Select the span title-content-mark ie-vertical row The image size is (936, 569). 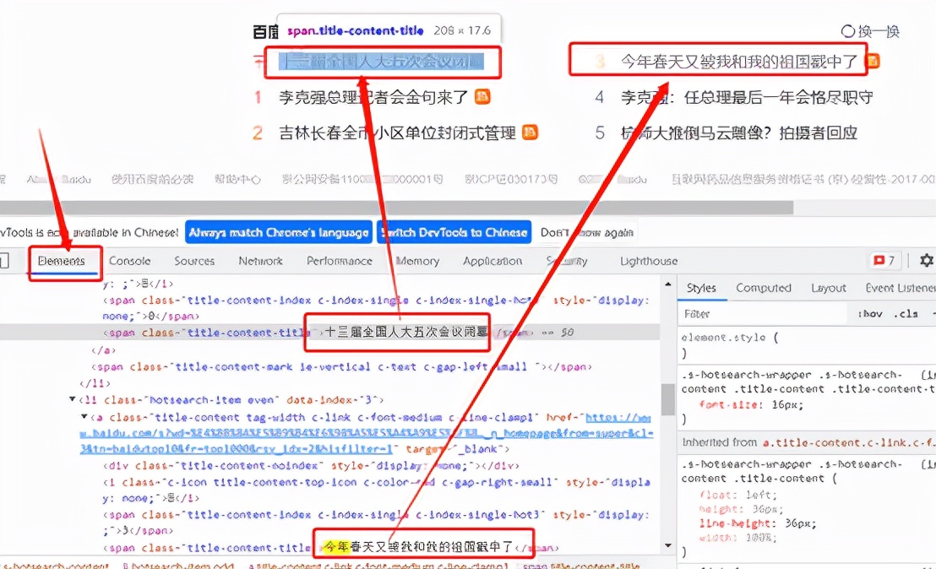pos(341,366)
